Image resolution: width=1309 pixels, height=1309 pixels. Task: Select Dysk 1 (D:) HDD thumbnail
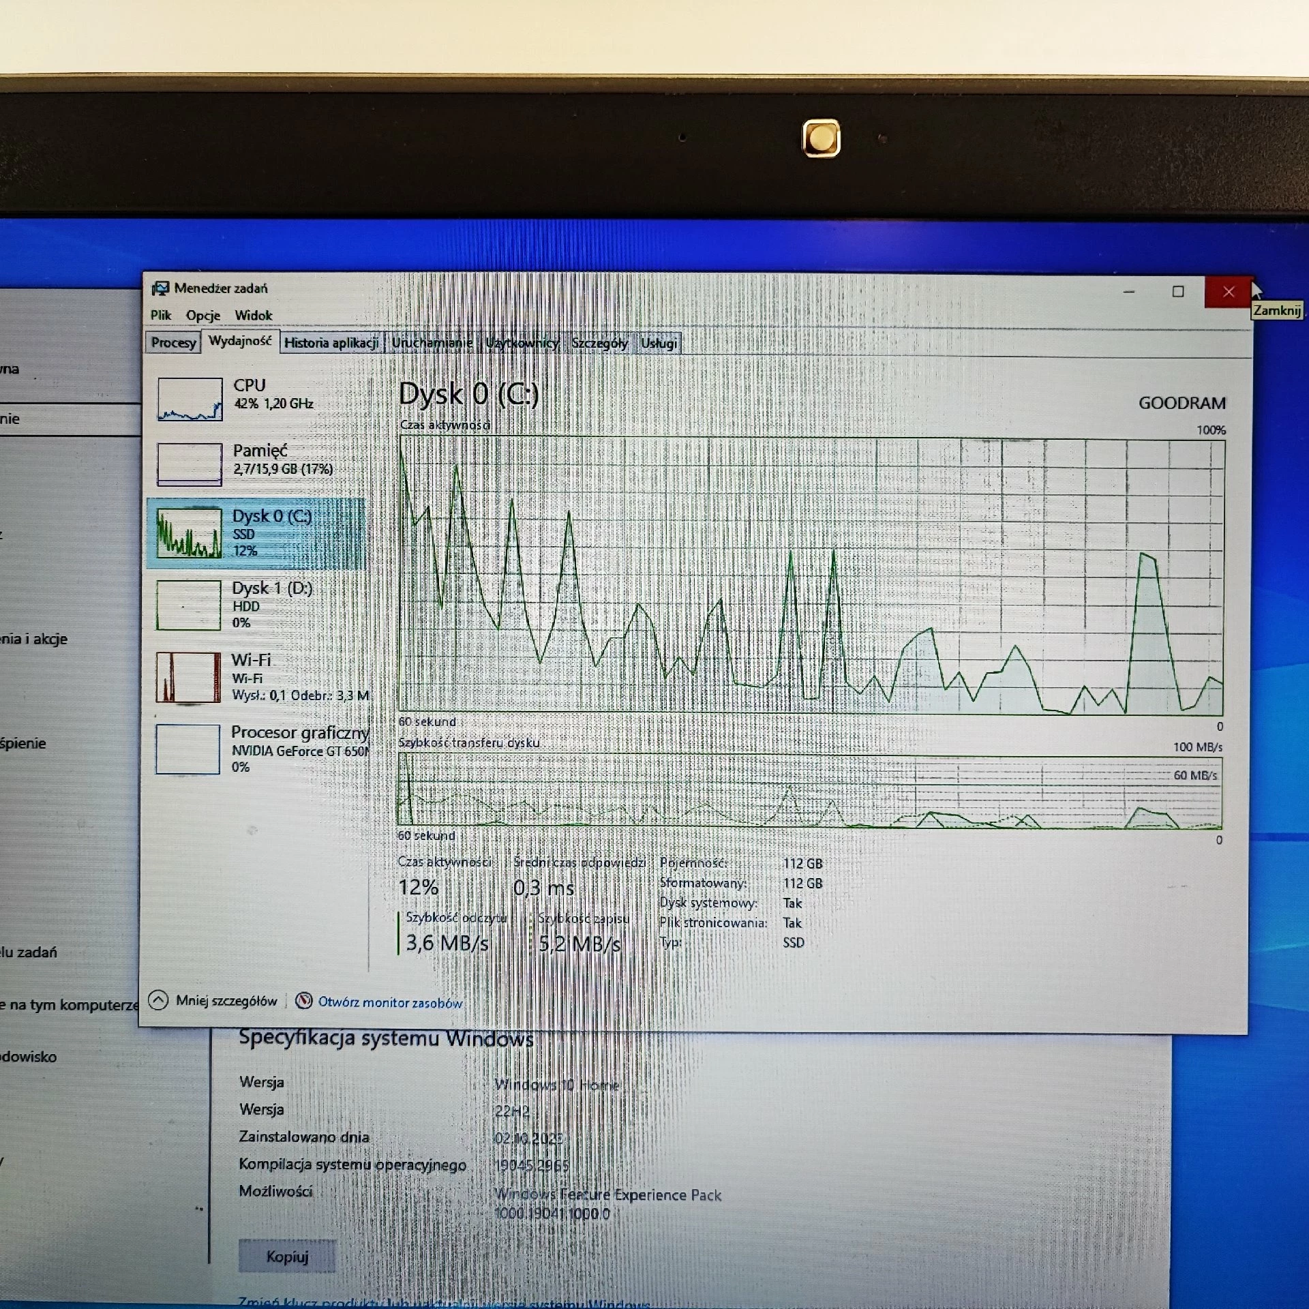189,605
